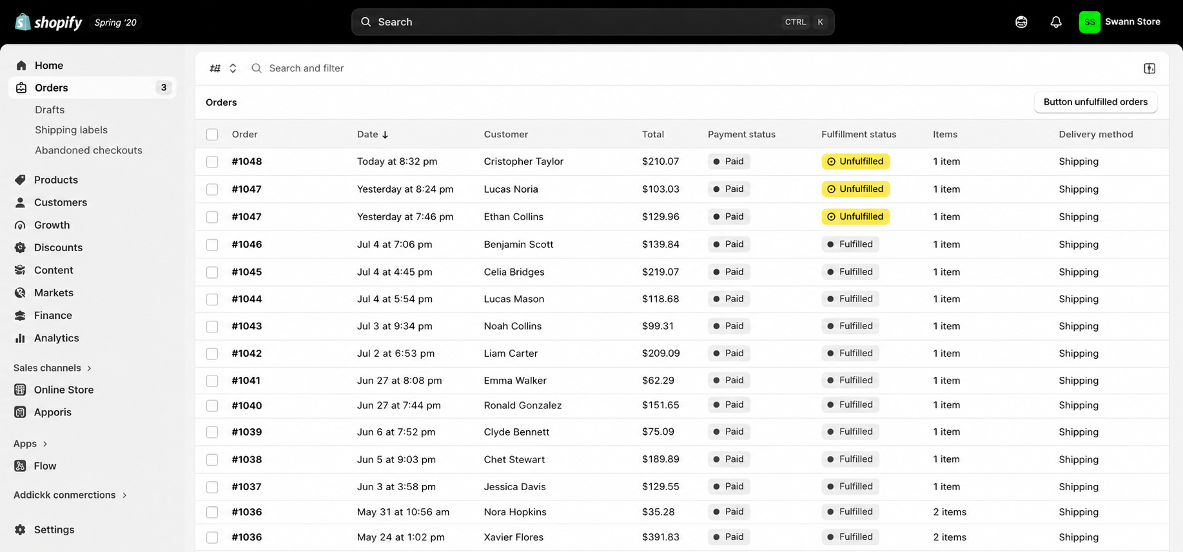Viewport: 1183px width, 552px height.
Task: Select checkbox for order #1045
Action: [212, 272]
